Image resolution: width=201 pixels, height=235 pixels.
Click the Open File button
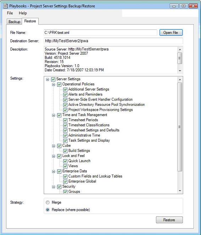[x=171, y=33]
